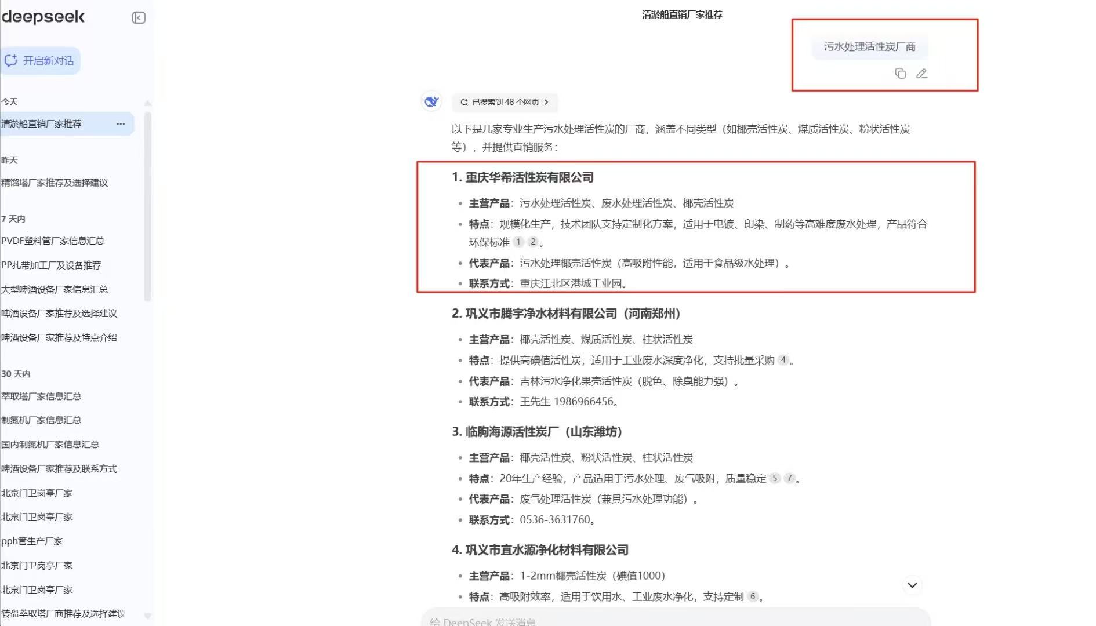Click the 7 天内 section label
The image size is (1096, 626).
click(x=13, y=219)
